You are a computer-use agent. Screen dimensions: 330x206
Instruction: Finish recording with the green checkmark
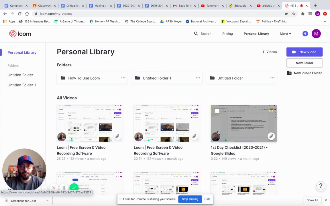click(74, 188)
